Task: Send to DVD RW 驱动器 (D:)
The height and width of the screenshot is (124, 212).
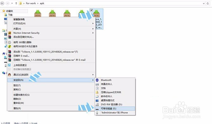Action: coord(115,104)
